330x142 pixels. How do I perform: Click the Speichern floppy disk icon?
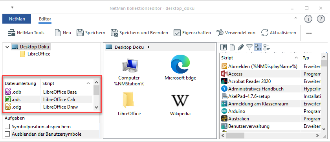(80, 33)
